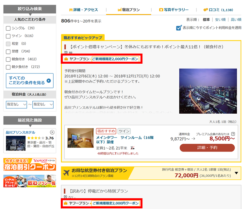This screenshot has width=249, height=209.
Task: Open メインタワー ツインルーム room link
Action: tap(125, 140)
